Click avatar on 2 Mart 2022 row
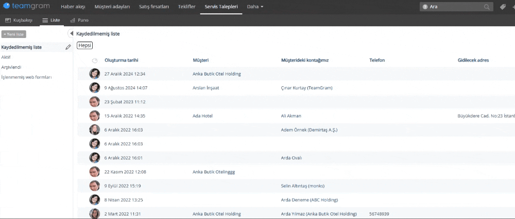This screenshot has width=515, height=219. [x=95, y=213]
